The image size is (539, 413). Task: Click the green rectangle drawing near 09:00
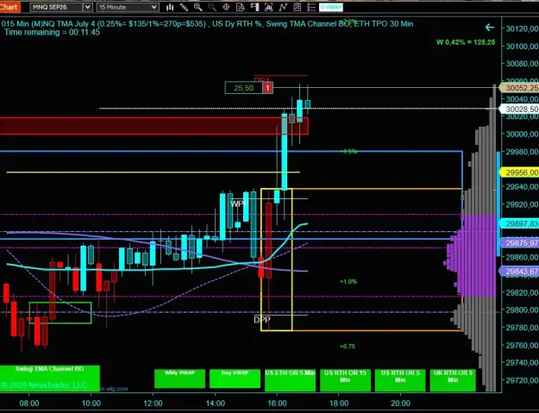[60, 313]
